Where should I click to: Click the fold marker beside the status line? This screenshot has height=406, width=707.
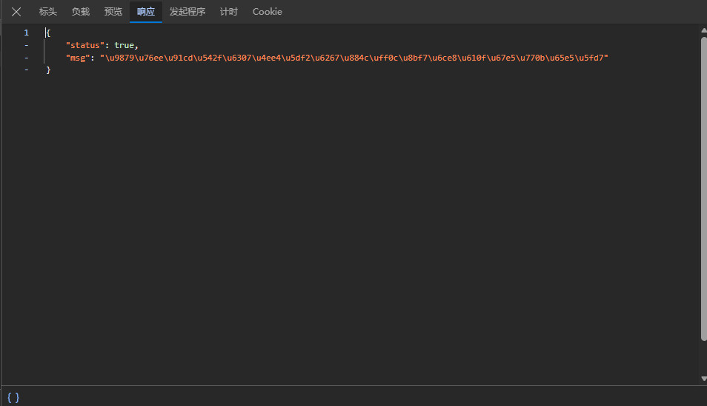27,45
